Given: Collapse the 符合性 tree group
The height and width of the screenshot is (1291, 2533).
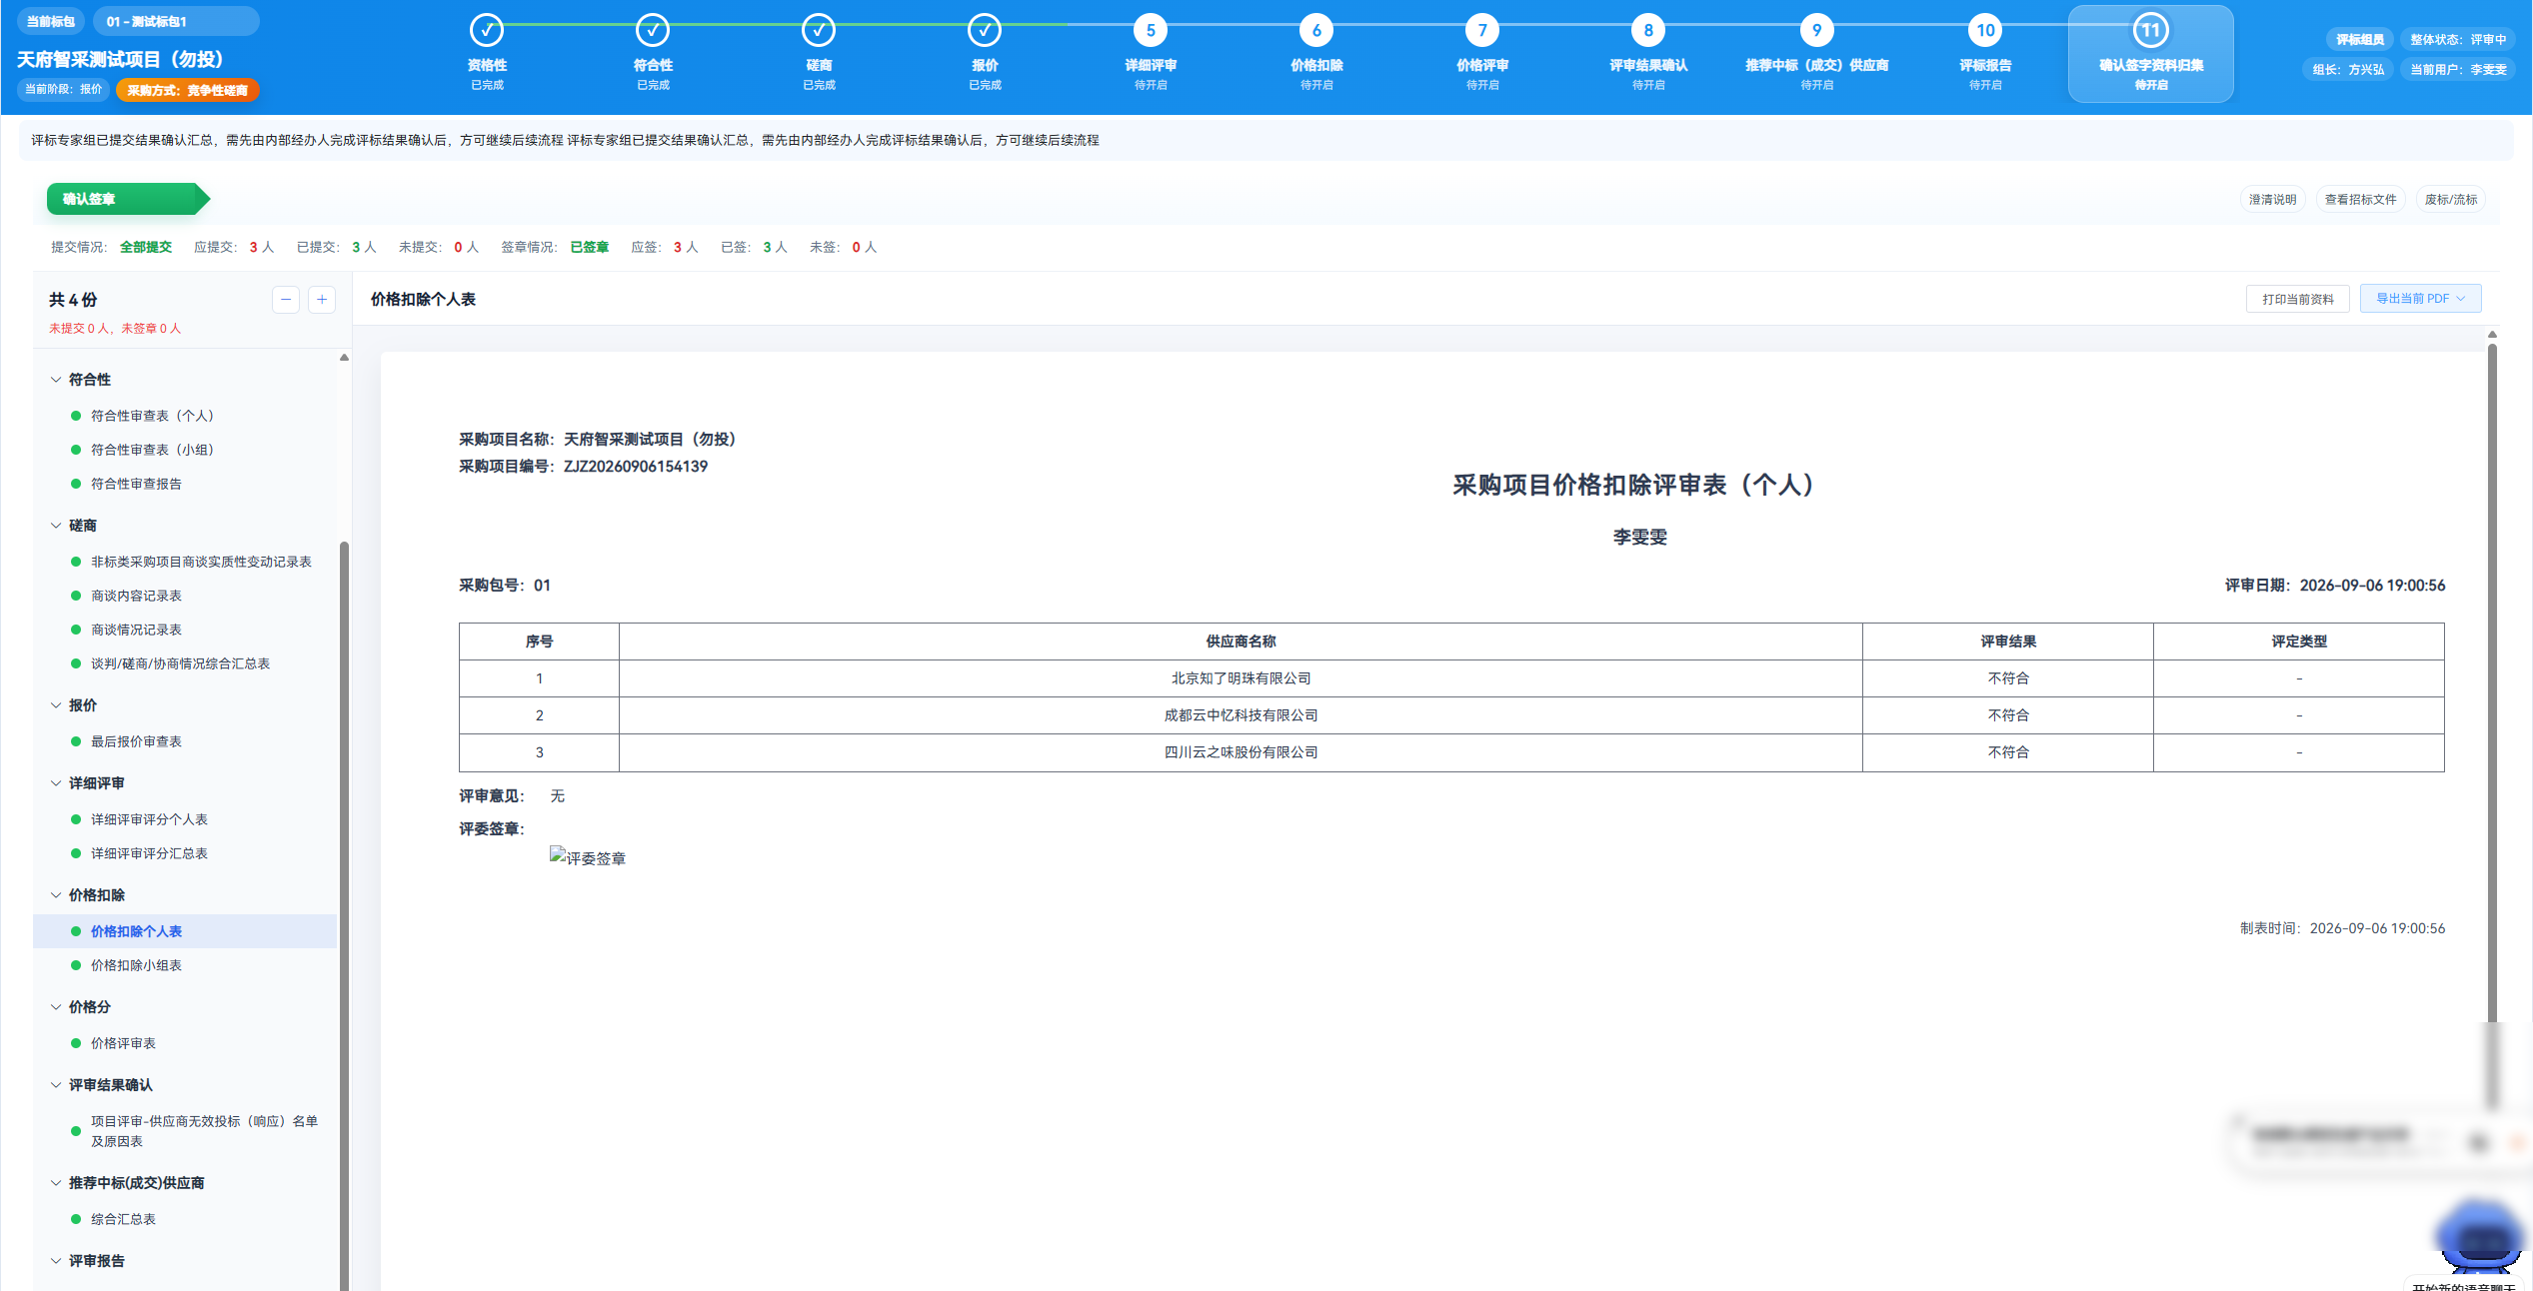Looking at the screenshot, I should coord(56,380).
